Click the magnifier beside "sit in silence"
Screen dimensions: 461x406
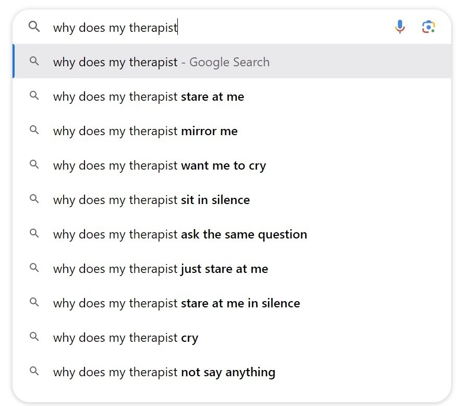click(x=34, y=199)
